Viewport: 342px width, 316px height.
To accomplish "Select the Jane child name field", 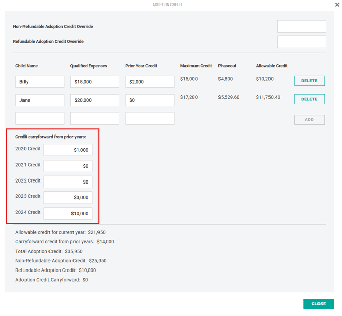I will (x=40, y=100).
